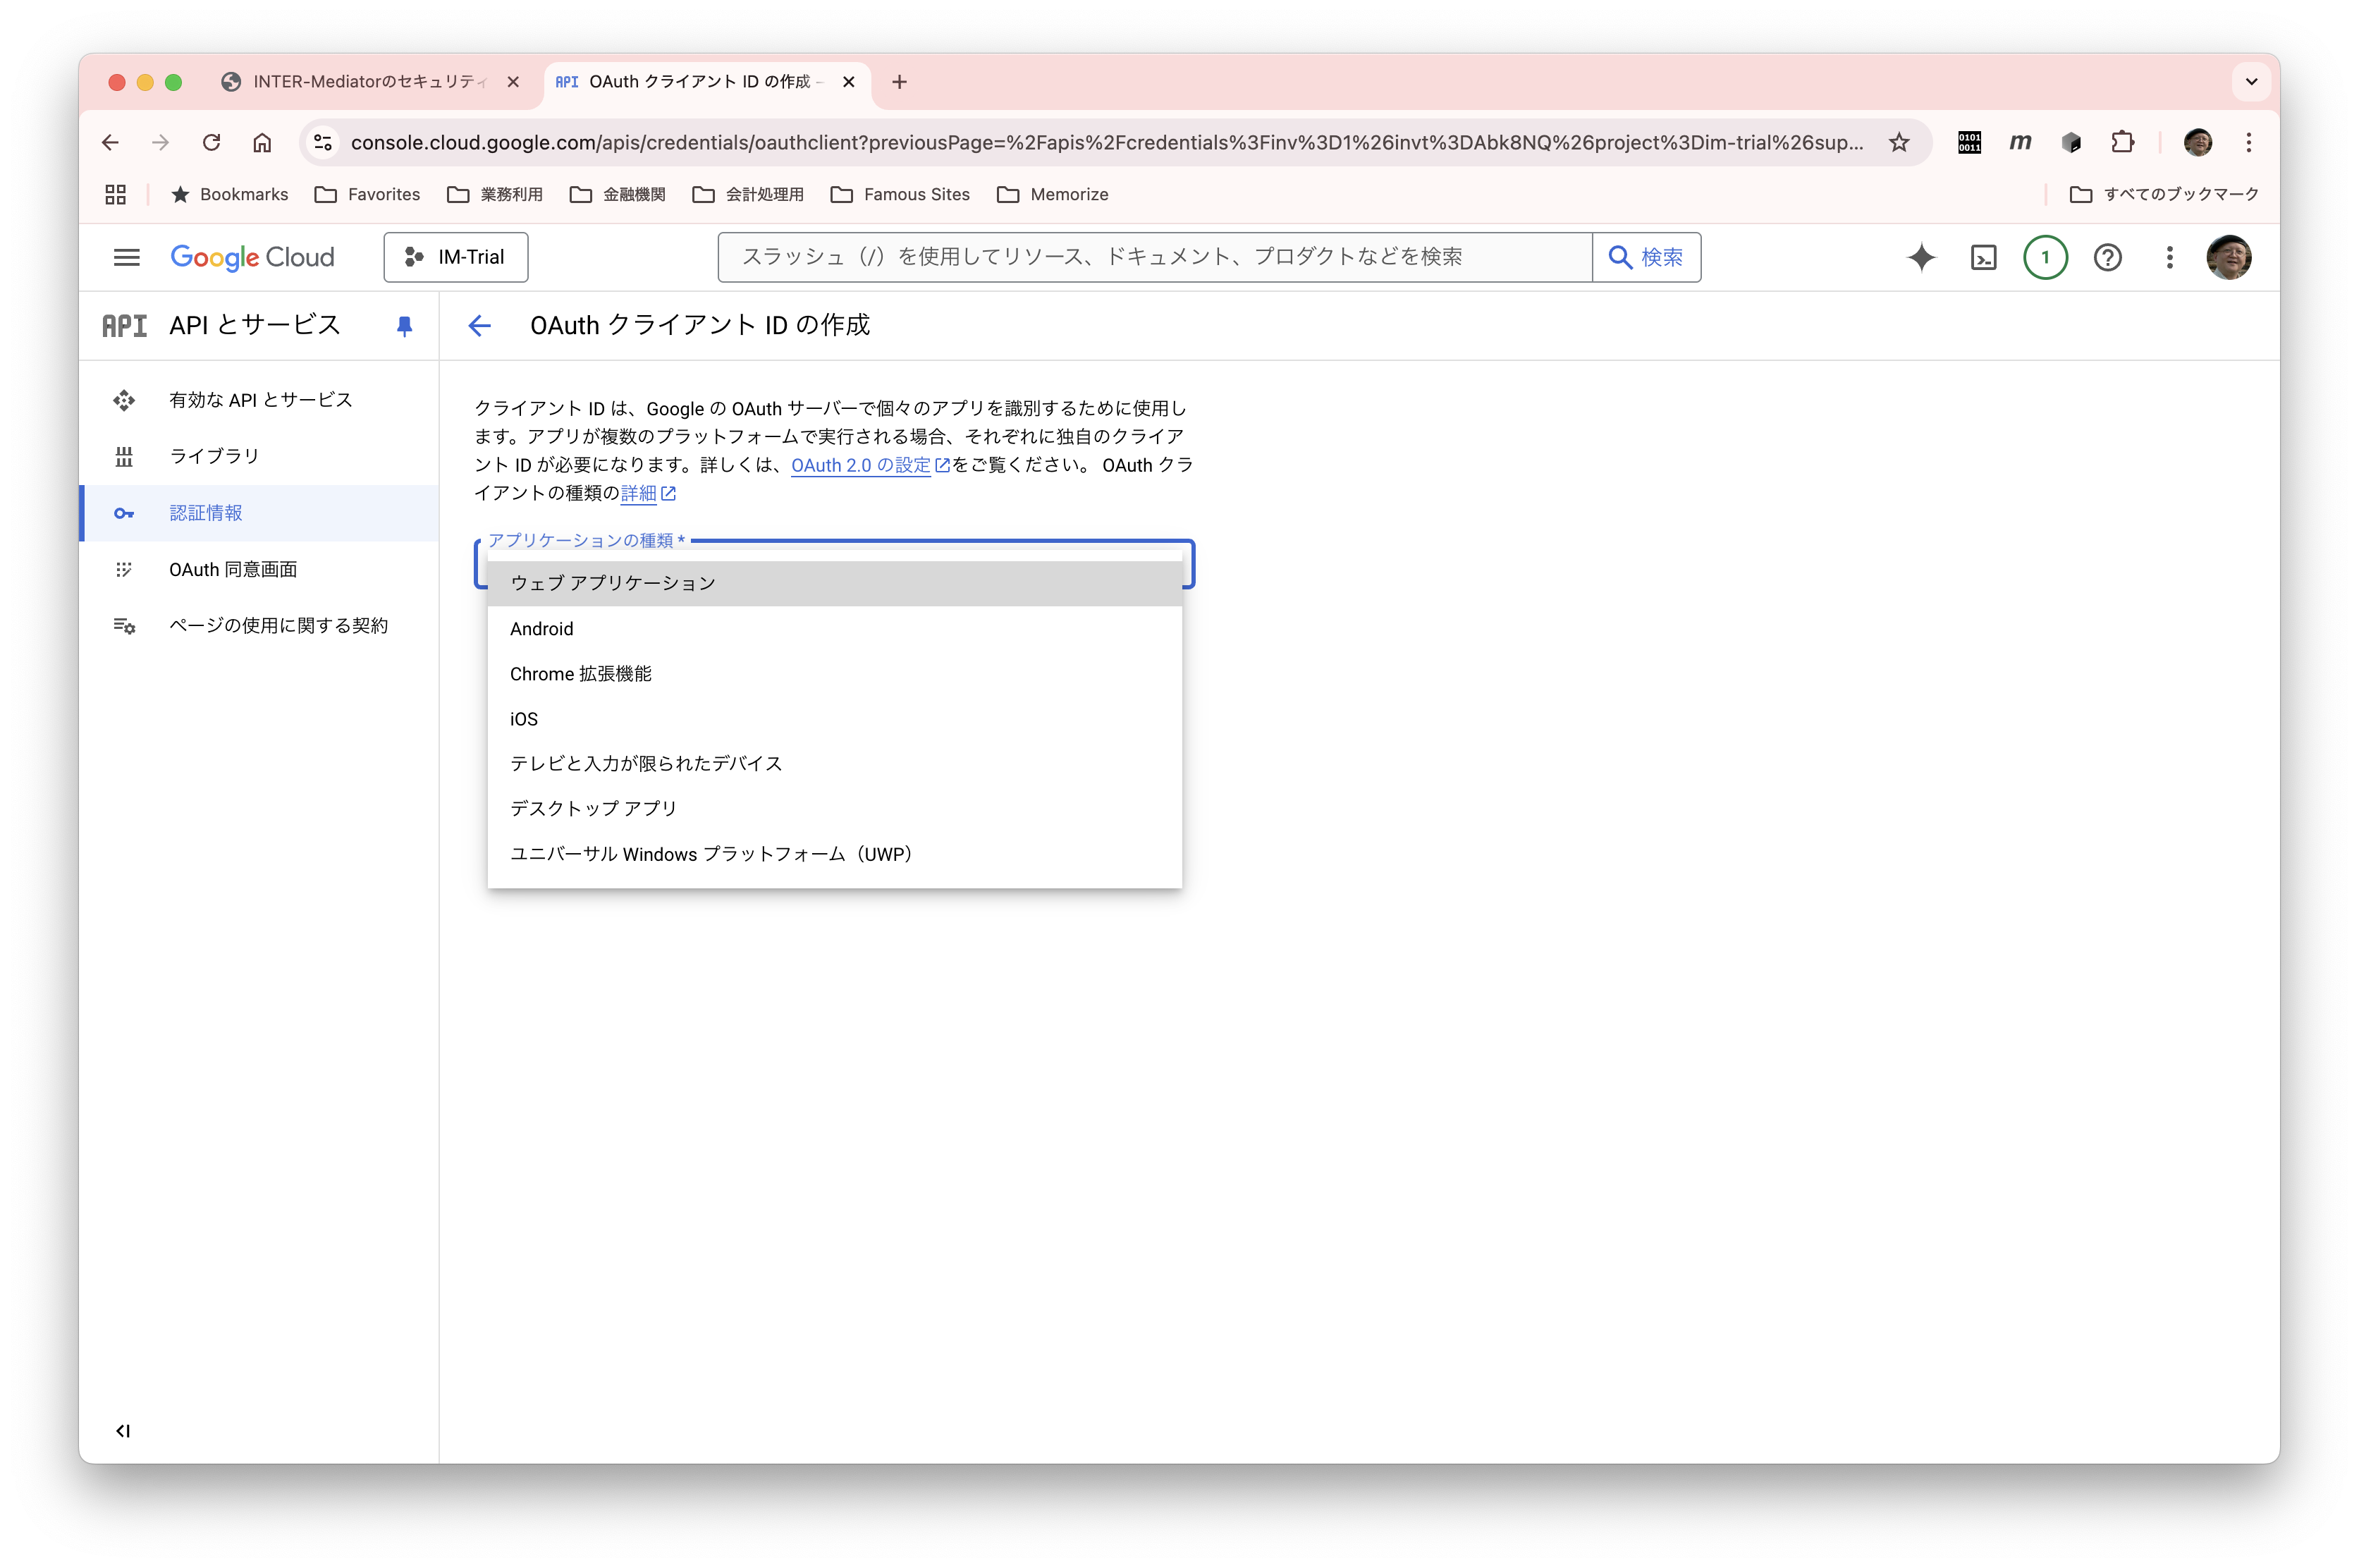The height and width of the screenshot is (1568, 2359).
Task: Click the binary 0101 extension icon
Action: pyautogui.click(x=1969, y=142)
